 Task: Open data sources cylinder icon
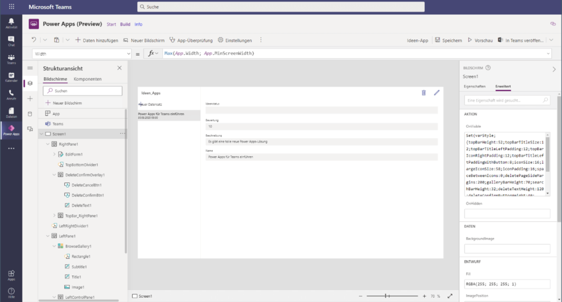(30, 114)
